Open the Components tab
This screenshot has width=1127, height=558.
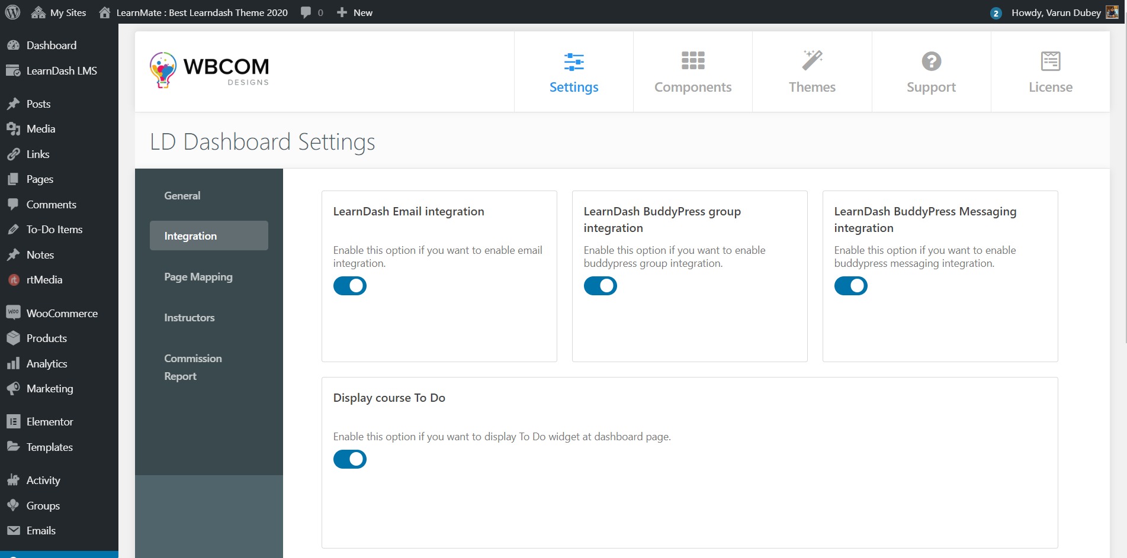[693, 72]
